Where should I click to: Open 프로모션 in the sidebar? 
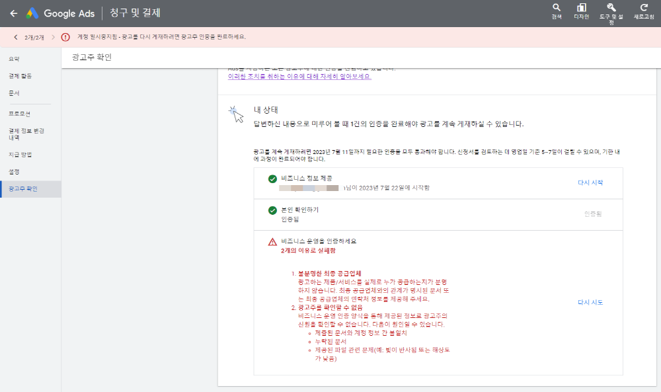coord(19,114)
